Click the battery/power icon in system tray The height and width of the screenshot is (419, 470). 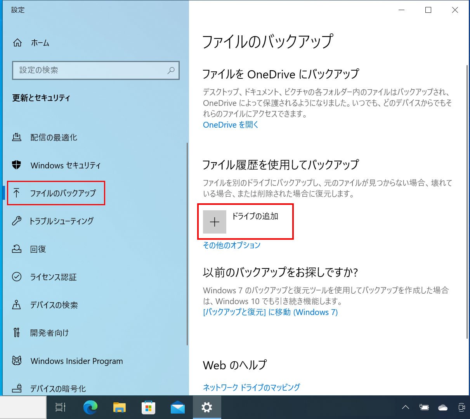point(424,407)
